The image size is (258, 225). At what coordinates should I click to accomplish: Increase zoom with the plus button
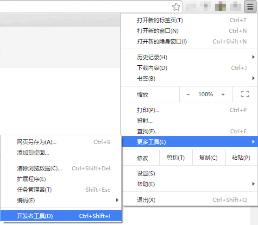223,94
